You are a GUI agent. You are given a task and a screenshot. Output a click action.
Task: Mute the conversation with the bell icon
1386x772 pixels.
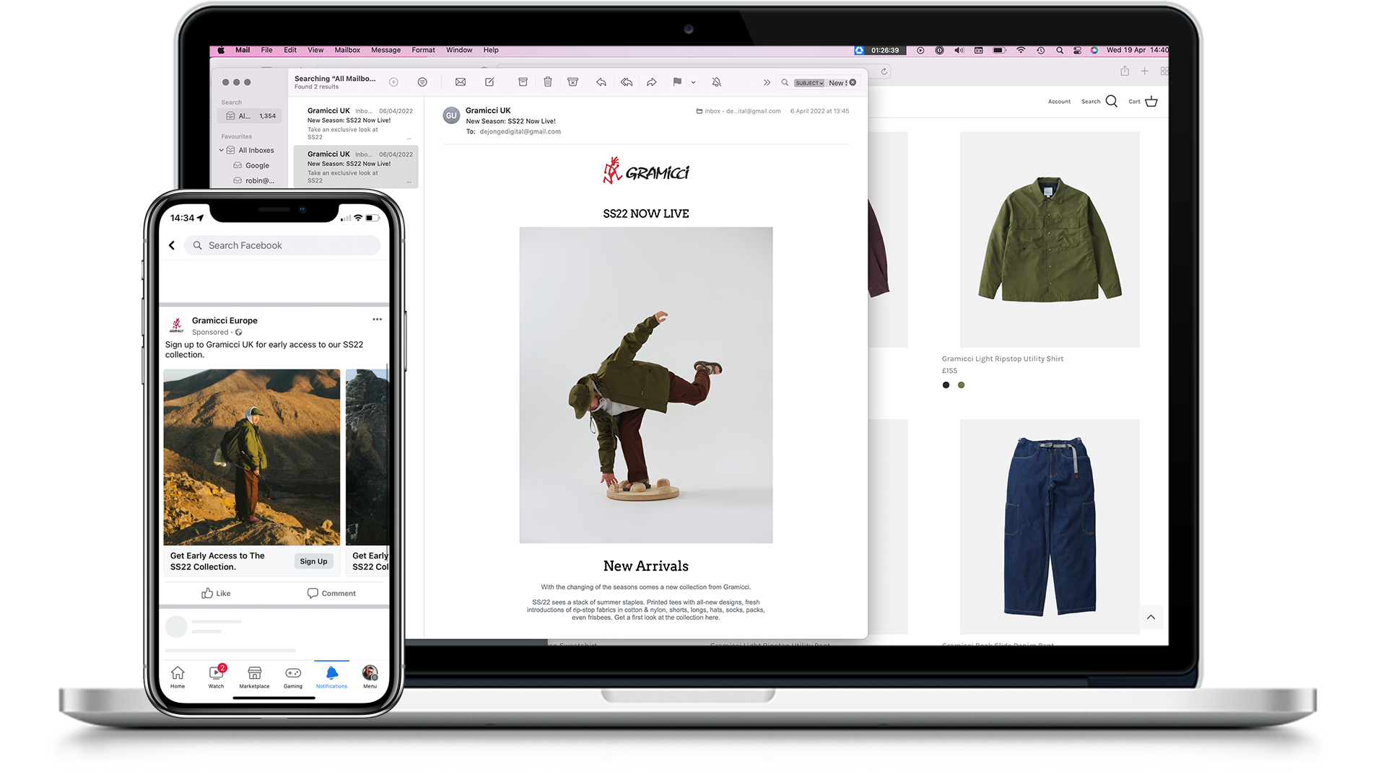coord(716,82)
